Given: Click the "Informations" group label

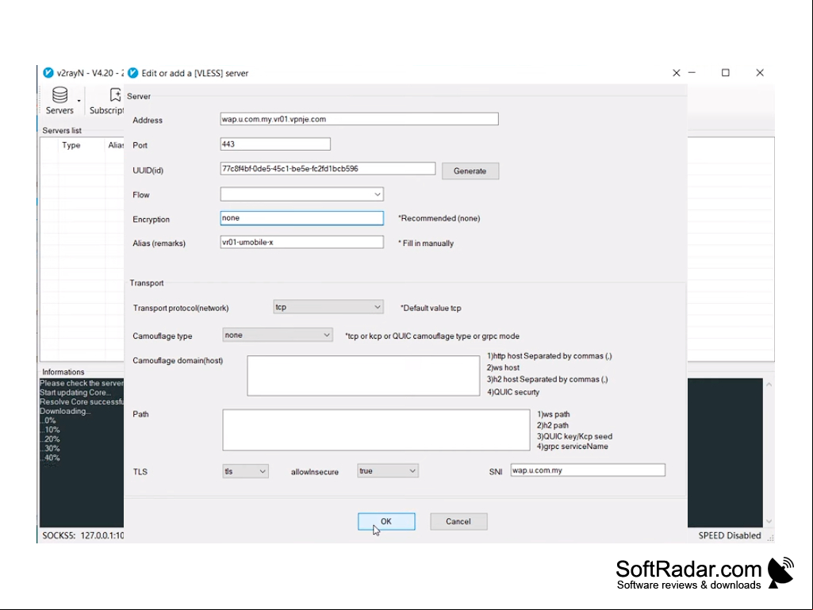Looking at the screenshot, I should (x=63, y=372).
